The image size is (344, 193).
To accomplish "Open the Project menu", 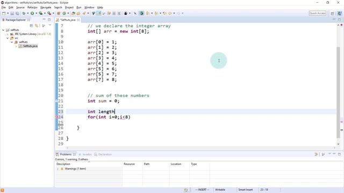I will (69, 8).
